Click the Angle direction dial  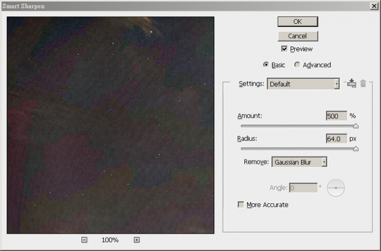tap(335, 188)
